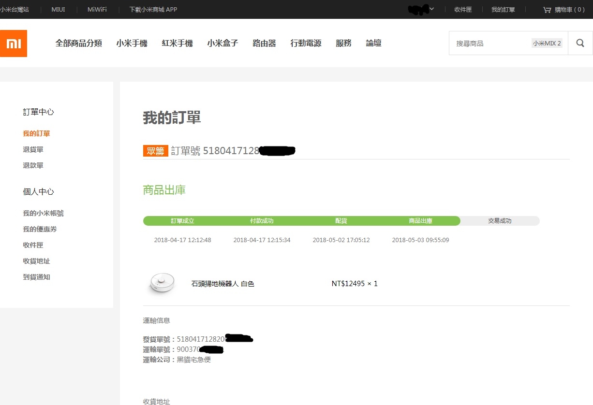Select 論壇 navigation item
Viewport: 593px width, 405px height.
pyautogui.click(x=373, y=43)
